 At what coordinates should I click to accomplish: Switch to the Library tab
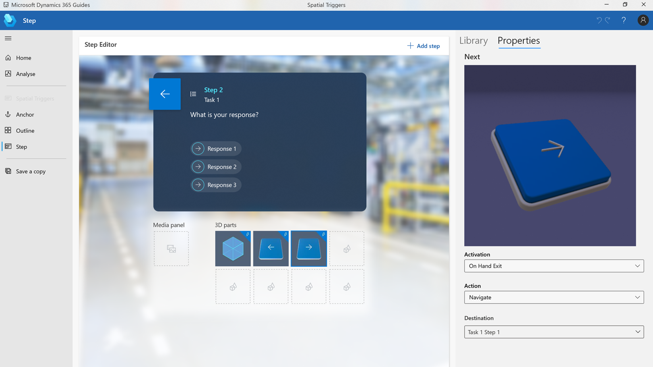point(473,40)
